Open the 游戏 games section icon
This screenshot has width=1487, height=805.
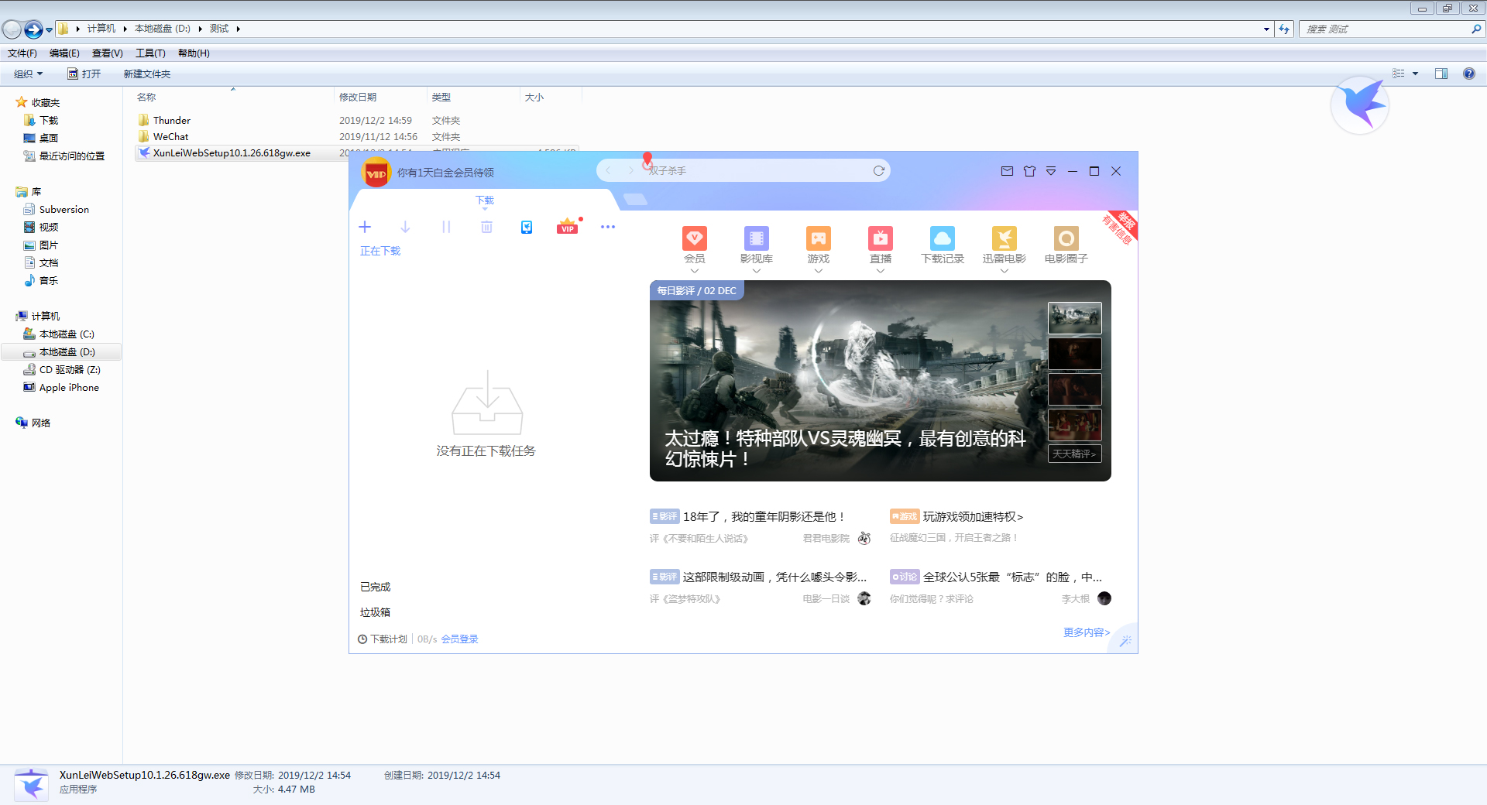pyautogui.click(x=818, y=238)
